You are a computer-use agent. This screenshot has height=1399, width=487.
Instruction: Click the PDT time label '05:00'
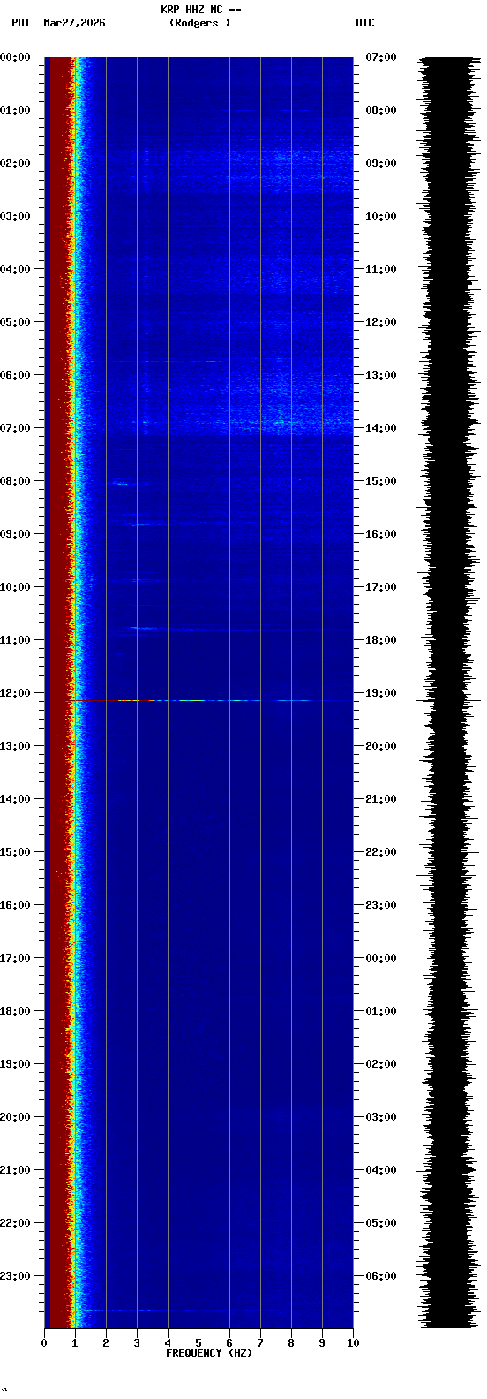click(x=15, y=322)
